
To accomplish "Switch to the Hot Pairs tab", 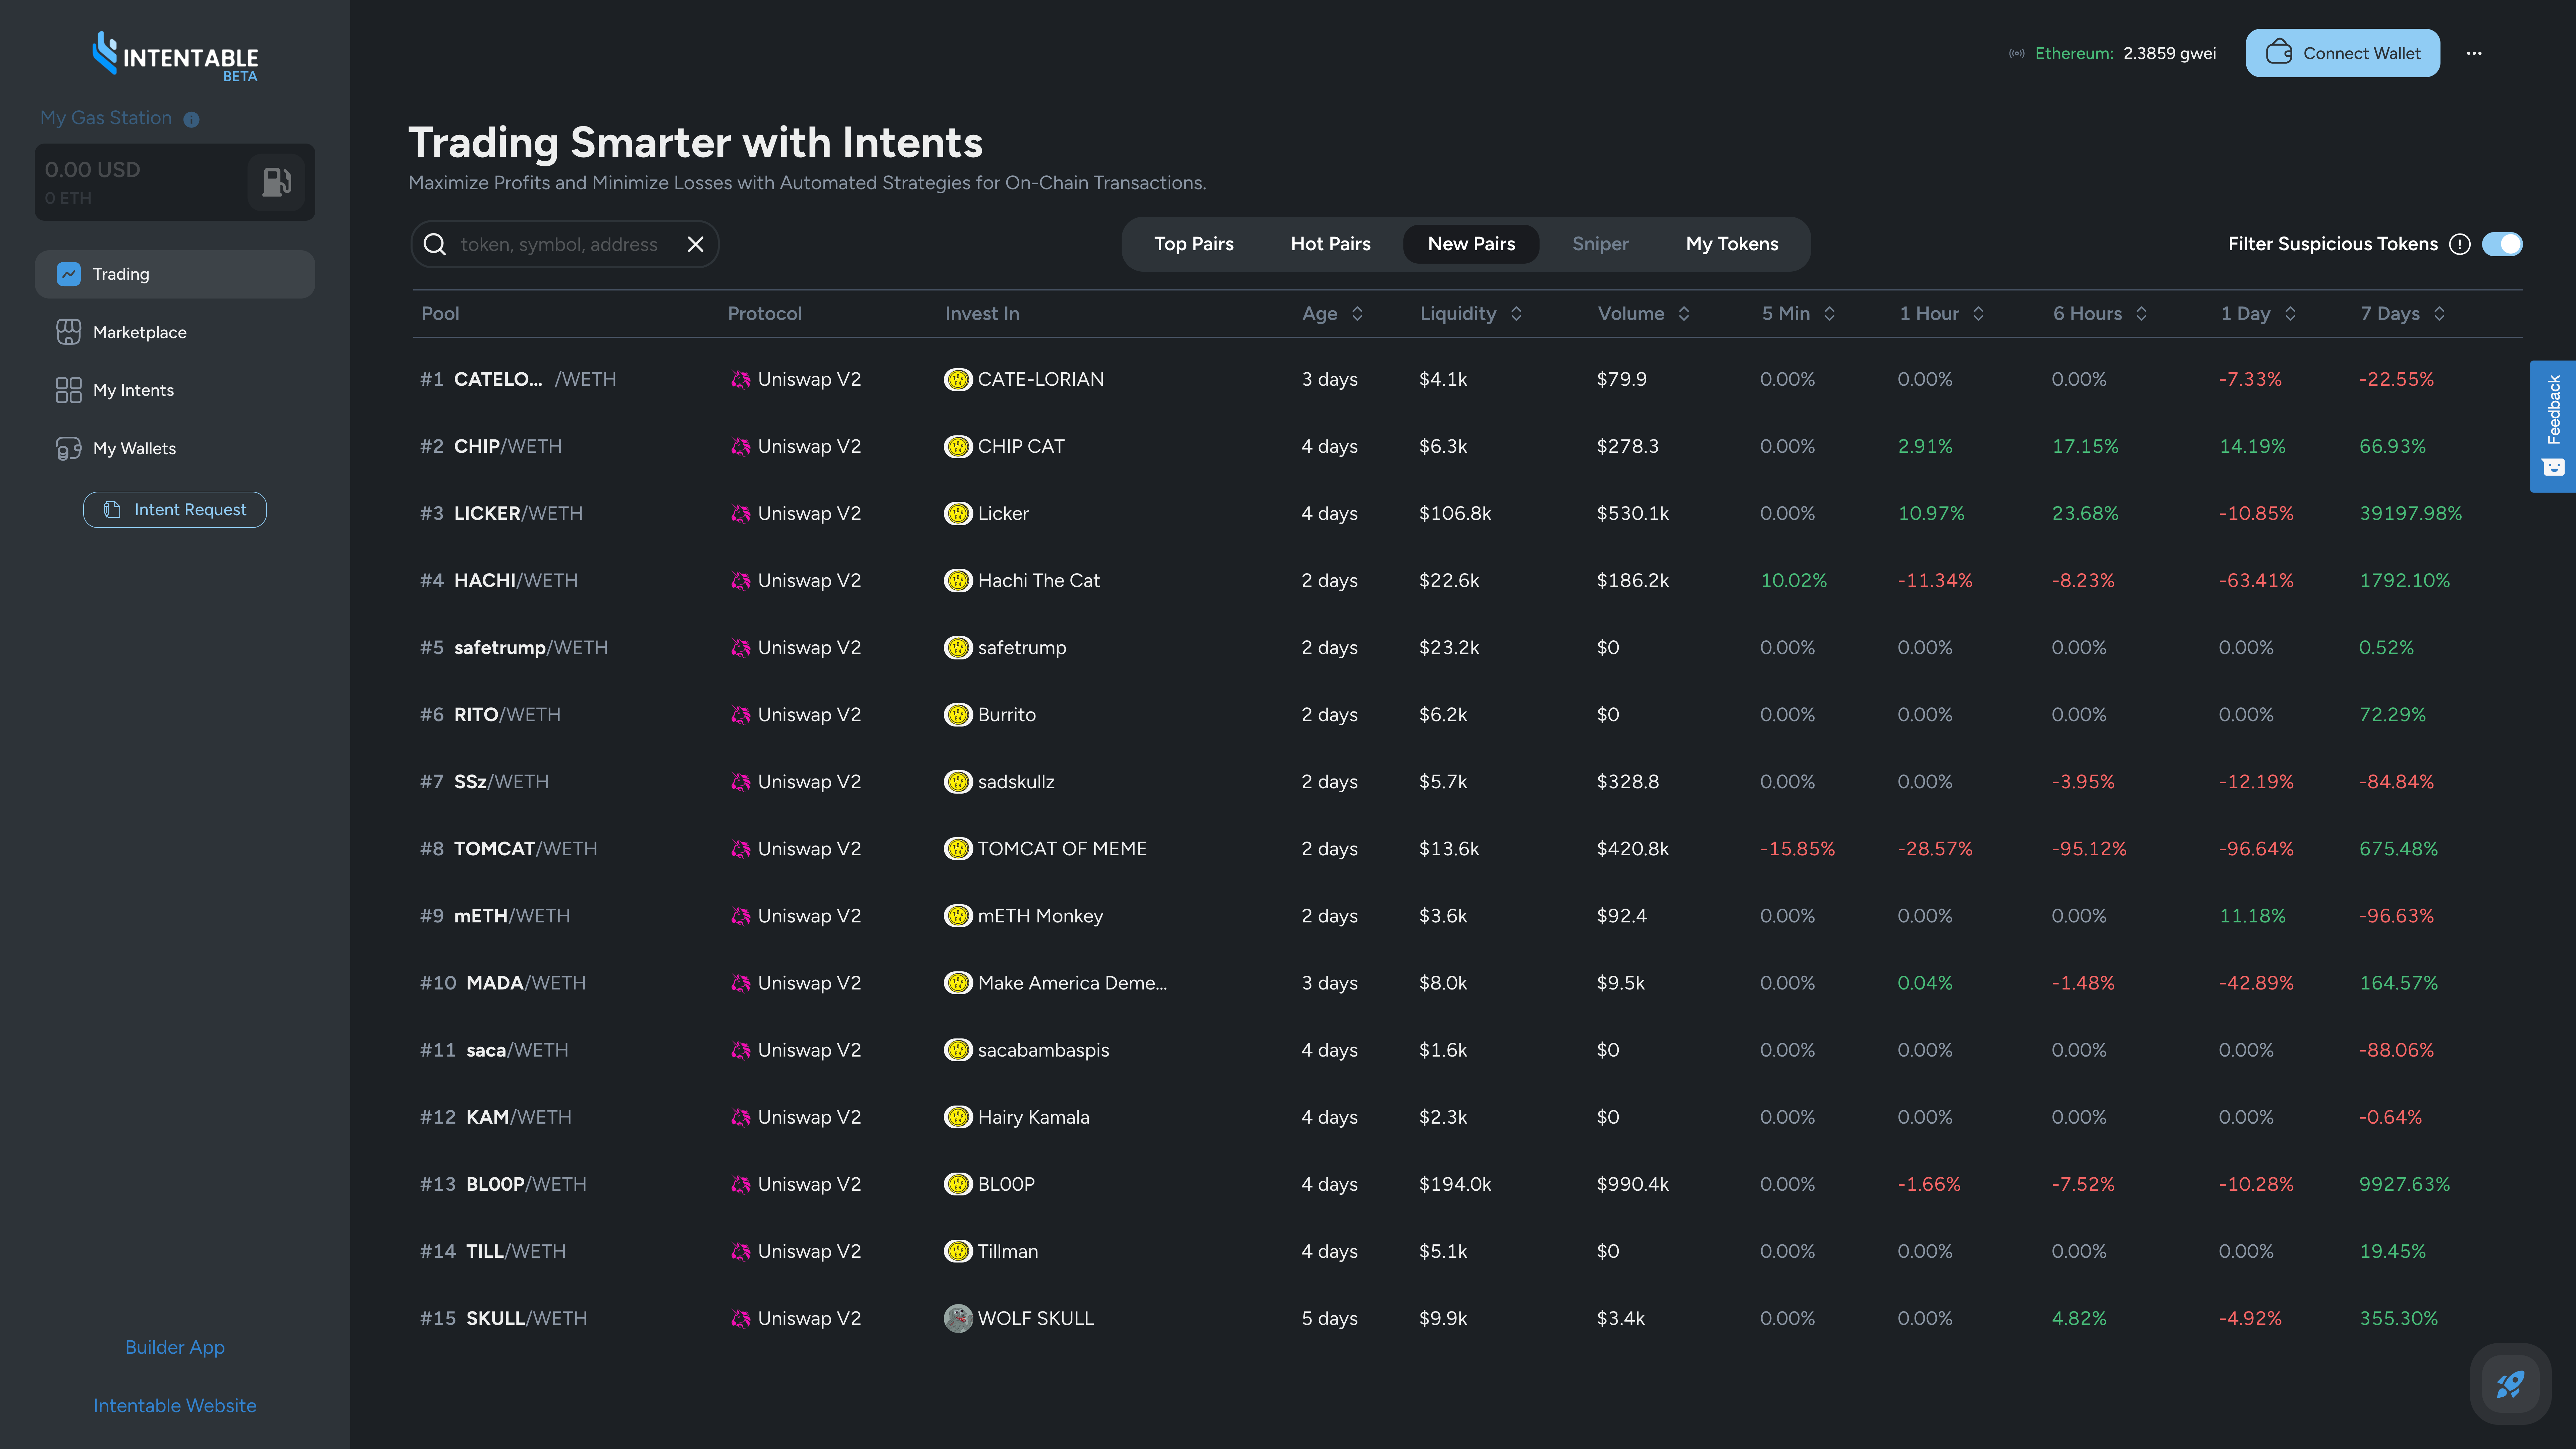I will point(1330,244).
